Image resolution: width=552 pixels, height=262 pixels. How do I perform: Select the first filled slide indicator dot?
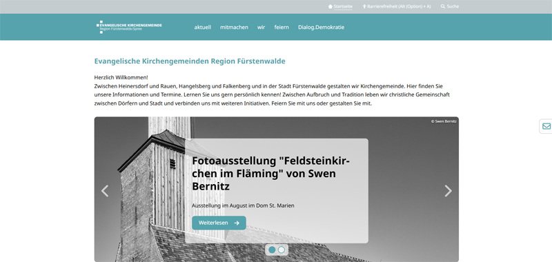coord(272,250)
